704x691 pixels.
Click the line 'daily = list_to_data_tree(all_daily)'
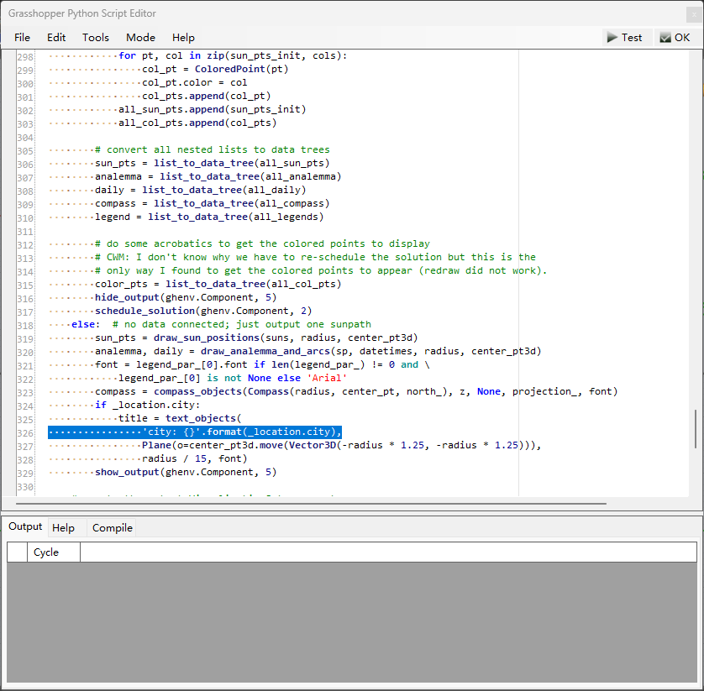point(200,191)
